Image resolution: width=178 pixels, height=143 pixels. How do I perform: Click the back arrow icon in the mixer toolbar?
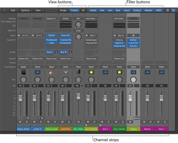[x=5, y=11]
